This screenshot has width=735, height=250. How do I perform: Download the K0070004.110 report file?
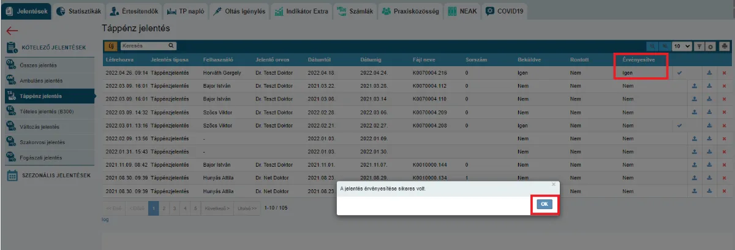pyautogui.click(x=709, y=99)
